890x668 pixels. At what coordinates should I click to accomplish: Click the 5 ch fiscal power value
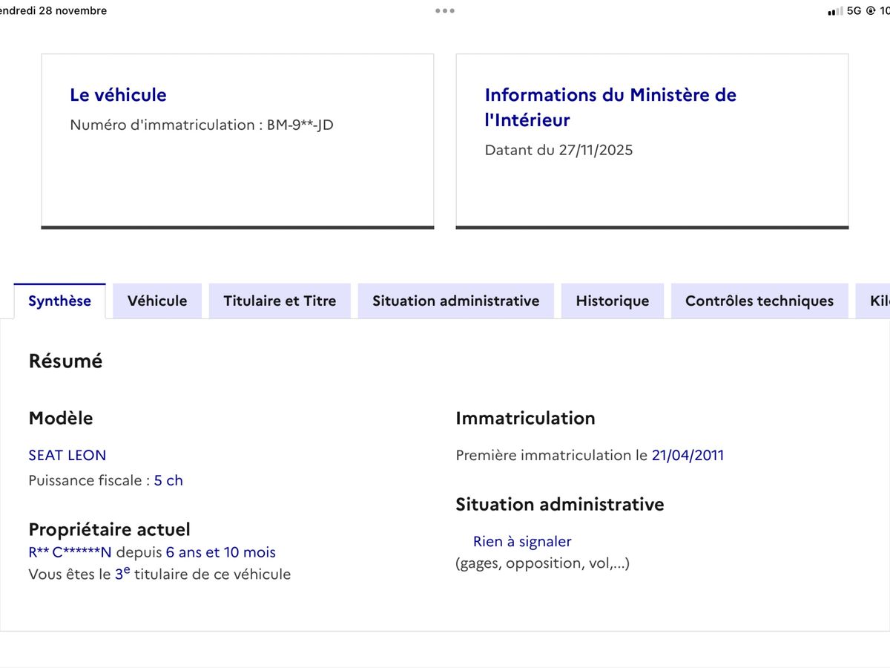[168, 480]
